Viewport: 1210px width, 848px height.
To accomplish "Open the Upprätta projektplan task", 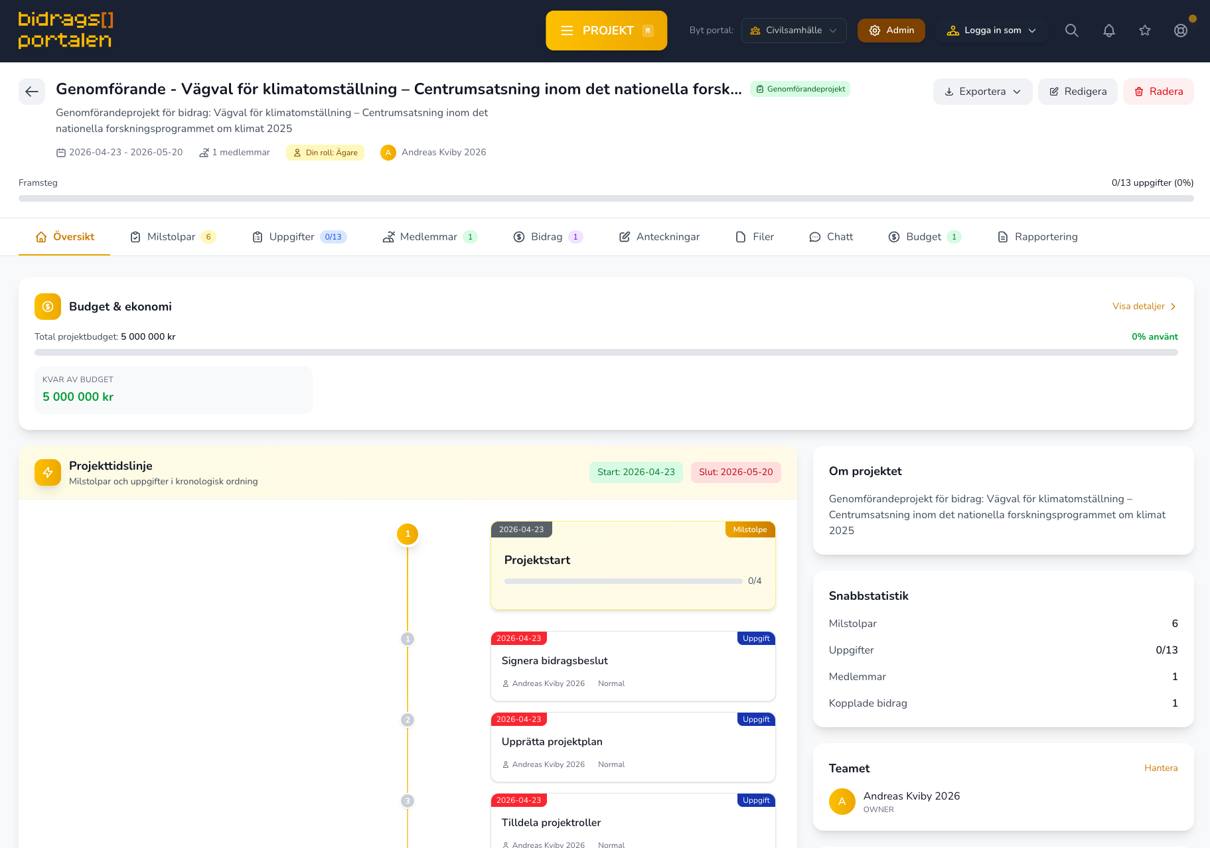I will pyautogui.click(x=633, y=747).
